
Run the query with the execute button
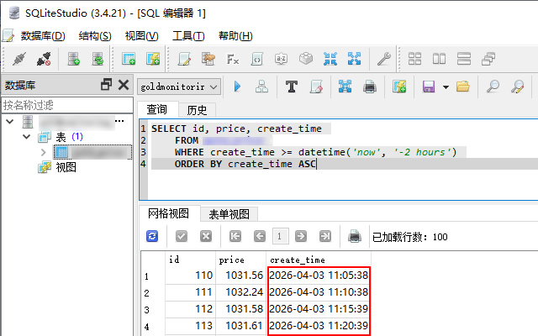click(237, 86)
